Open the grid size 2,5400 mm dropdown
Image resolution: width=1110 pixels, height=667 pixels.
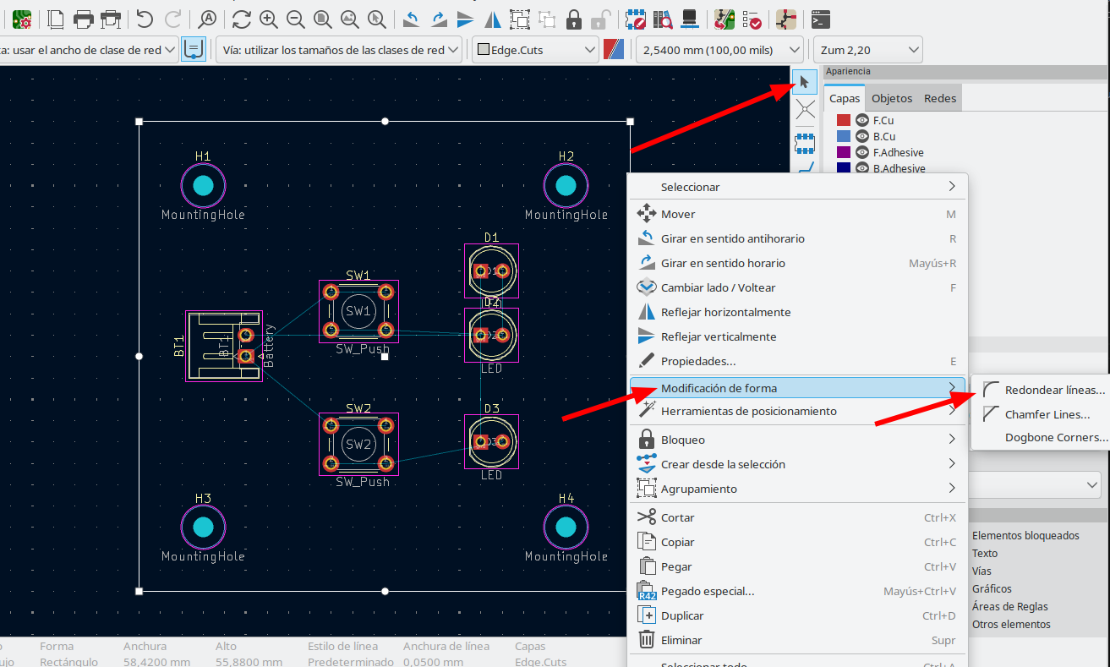tap(719, 50)
